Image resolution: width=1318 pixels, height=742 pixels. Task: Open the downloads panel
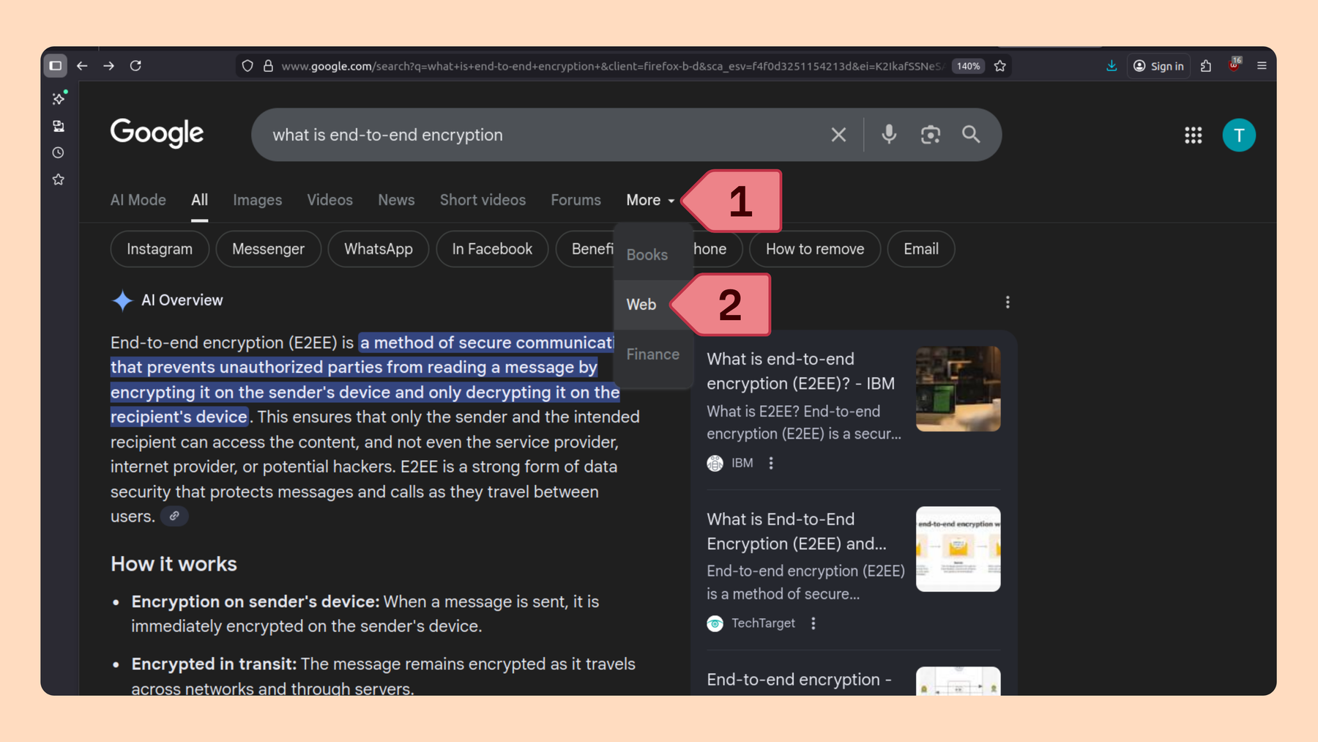tap(1112, 66)
